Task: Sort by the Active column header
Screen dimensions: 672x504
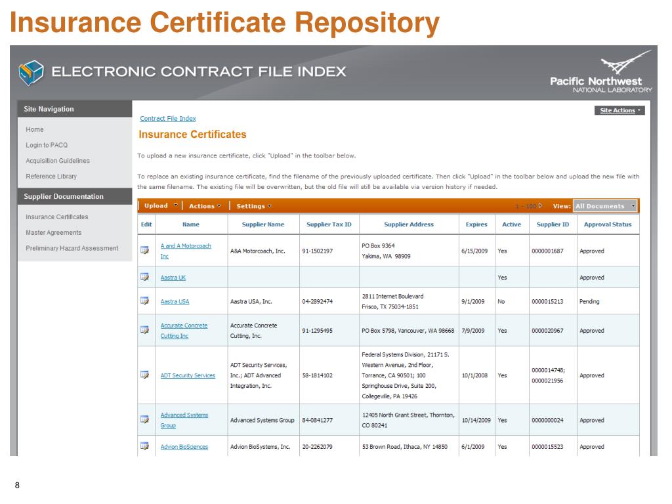Action: (x=512, y=224)
